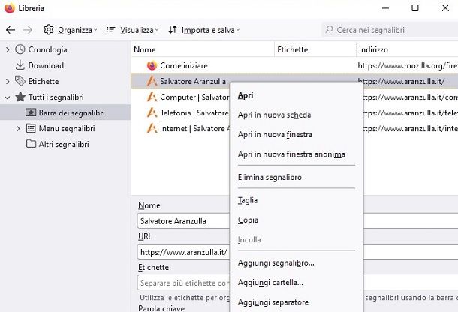
Task: Choose Taglia in the context menu
Action: click(x=297, y=200)
